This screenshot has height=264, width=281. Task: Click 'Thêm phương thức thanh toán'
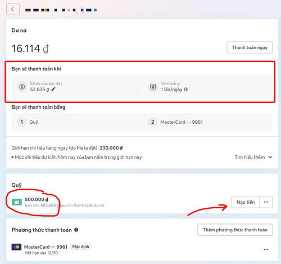(235, 230)
